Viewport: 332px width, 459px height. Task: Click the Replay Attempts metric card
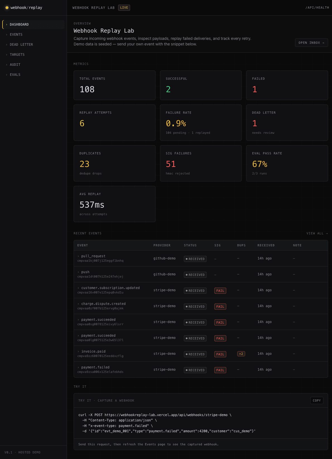click(x=114, y=123)
